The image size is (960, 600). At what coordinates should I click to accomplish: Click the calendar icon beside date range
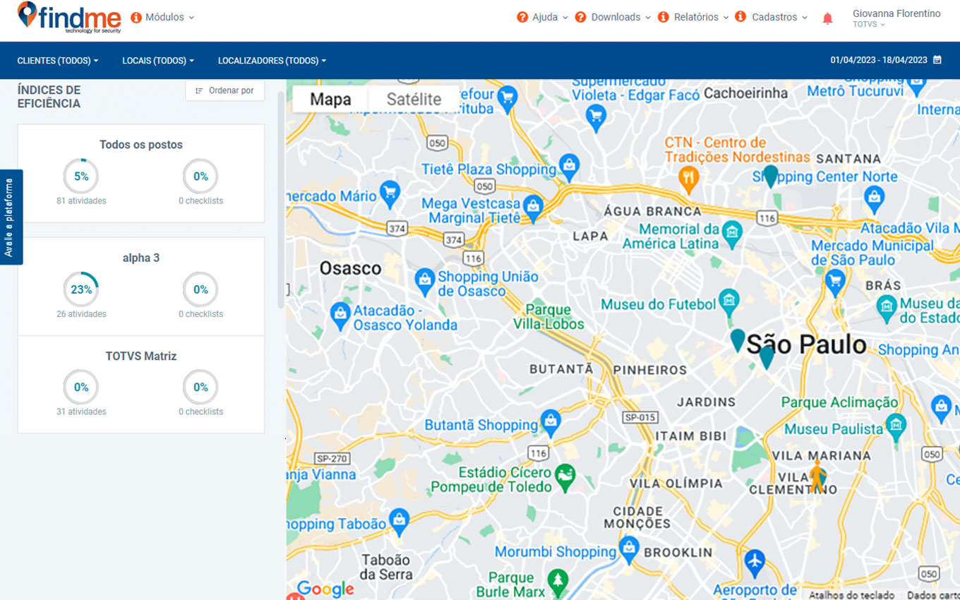pyautogui.click(x=937, y=60)
